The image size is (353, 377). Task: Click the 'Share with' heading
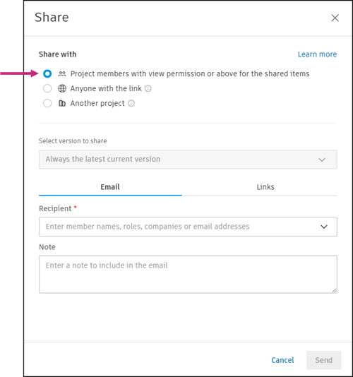pyautogui.click(x=58, y=54)
